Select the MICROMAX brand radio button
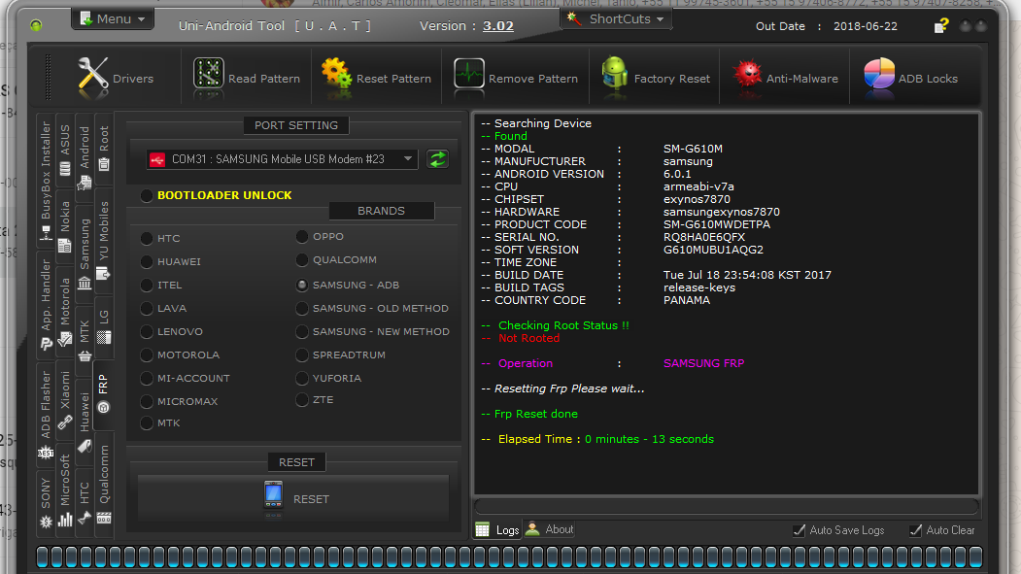Viewport: 1021px width, 574px height. [x=147, y=401]
